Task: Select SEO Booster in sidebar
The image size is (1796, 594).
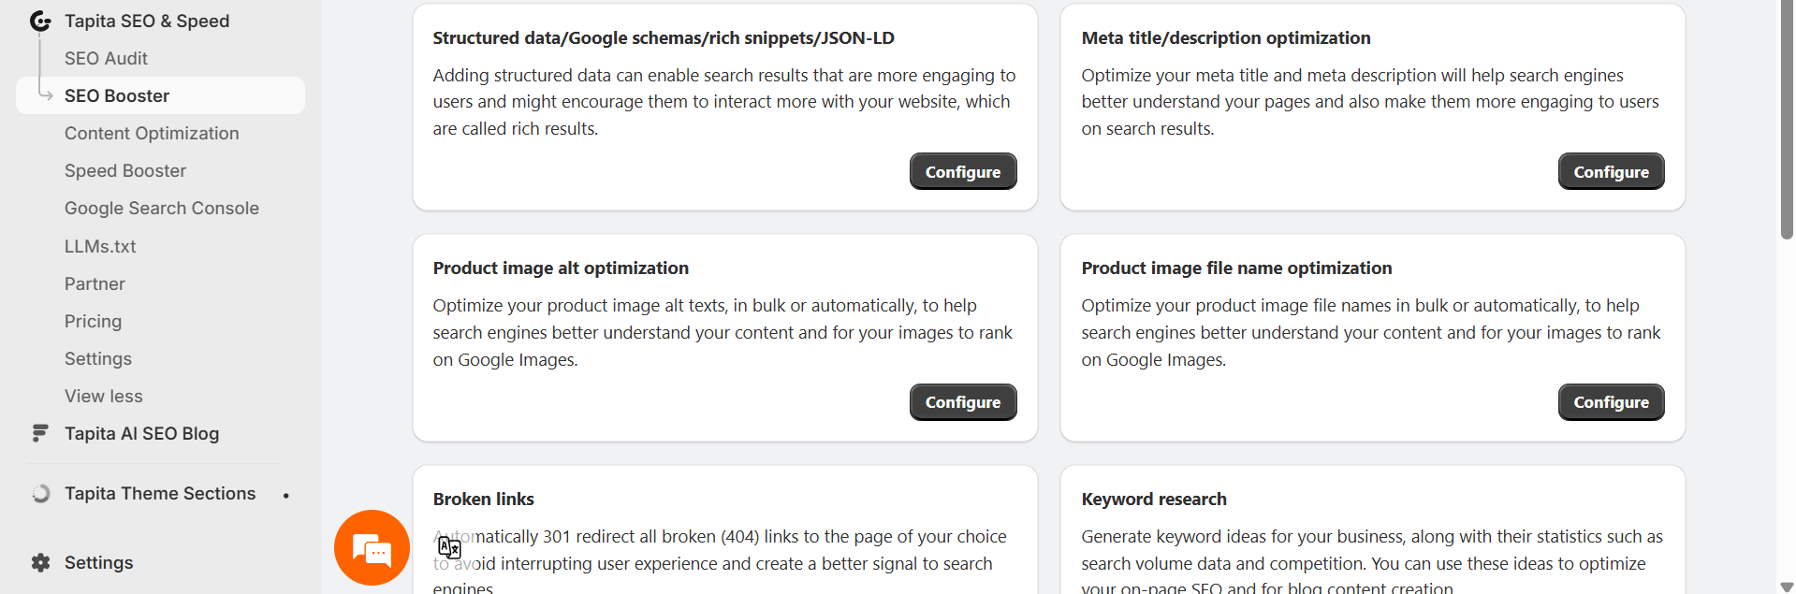Action: 117,95
